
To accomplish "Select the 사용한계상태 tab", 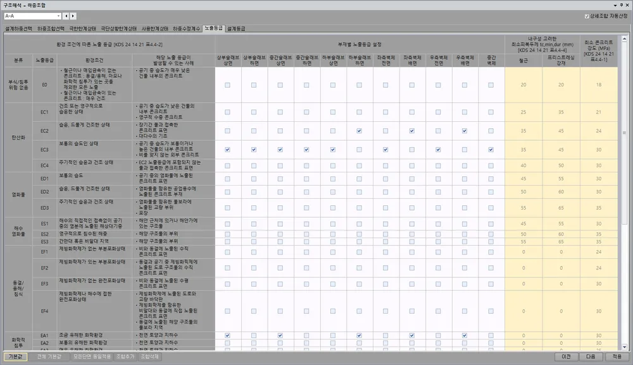I will pyautogui.click(x=155, y=28).
